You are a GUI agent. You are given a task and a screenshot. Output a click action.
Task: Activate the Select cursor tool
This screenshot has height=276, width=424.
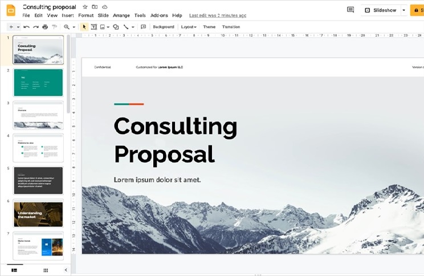coord(84,27)
